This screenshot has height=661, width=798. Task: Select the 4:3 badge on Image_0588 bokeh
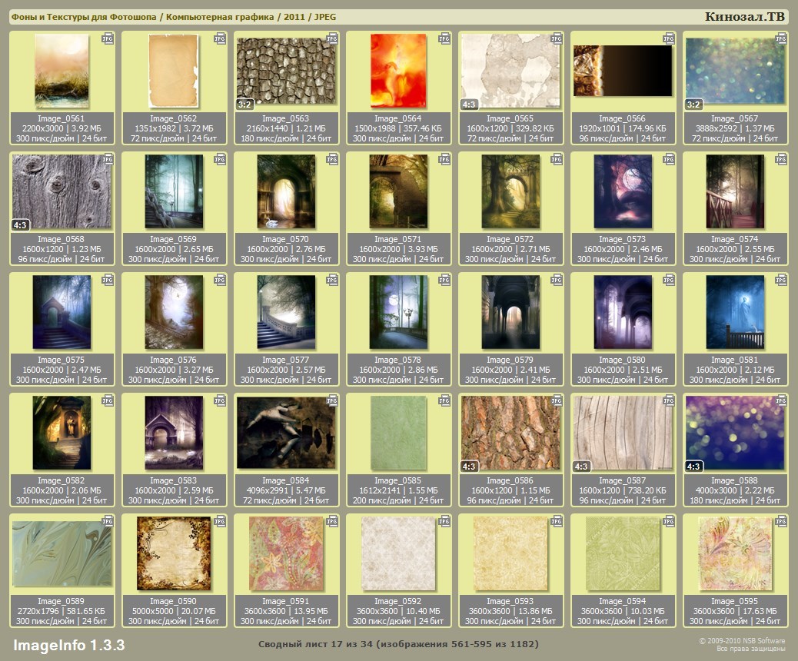pos(693,467)
